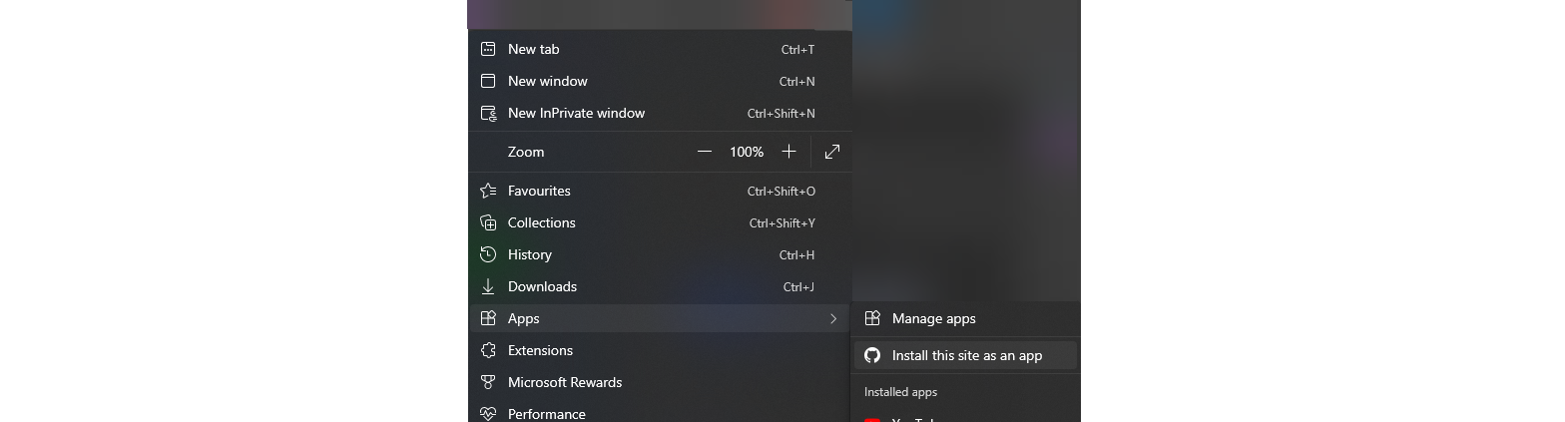The width and height of the screenshot is (1565, 422).
Task: Click the Favourites star icon
Action: (488, 191)
